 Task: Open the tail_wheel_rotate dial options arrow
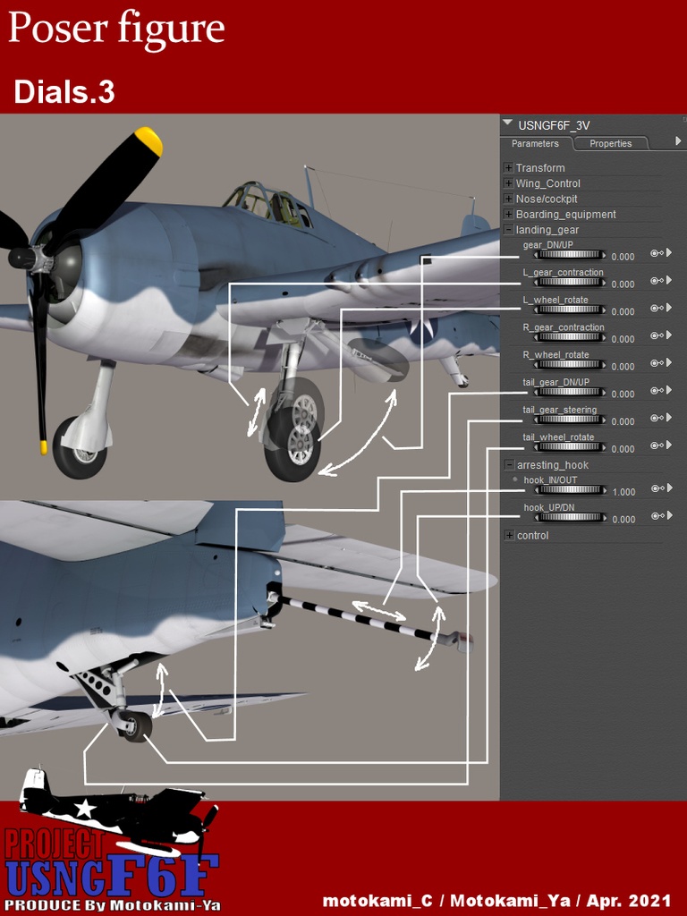669,445
